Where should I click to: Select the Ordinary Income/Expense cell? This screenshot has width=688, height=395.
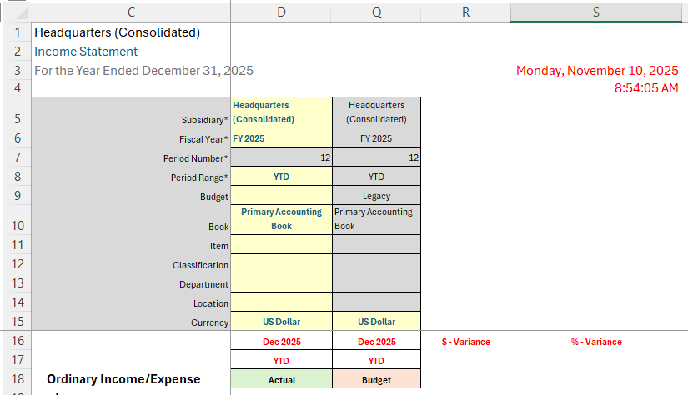(x=123, y=379)
